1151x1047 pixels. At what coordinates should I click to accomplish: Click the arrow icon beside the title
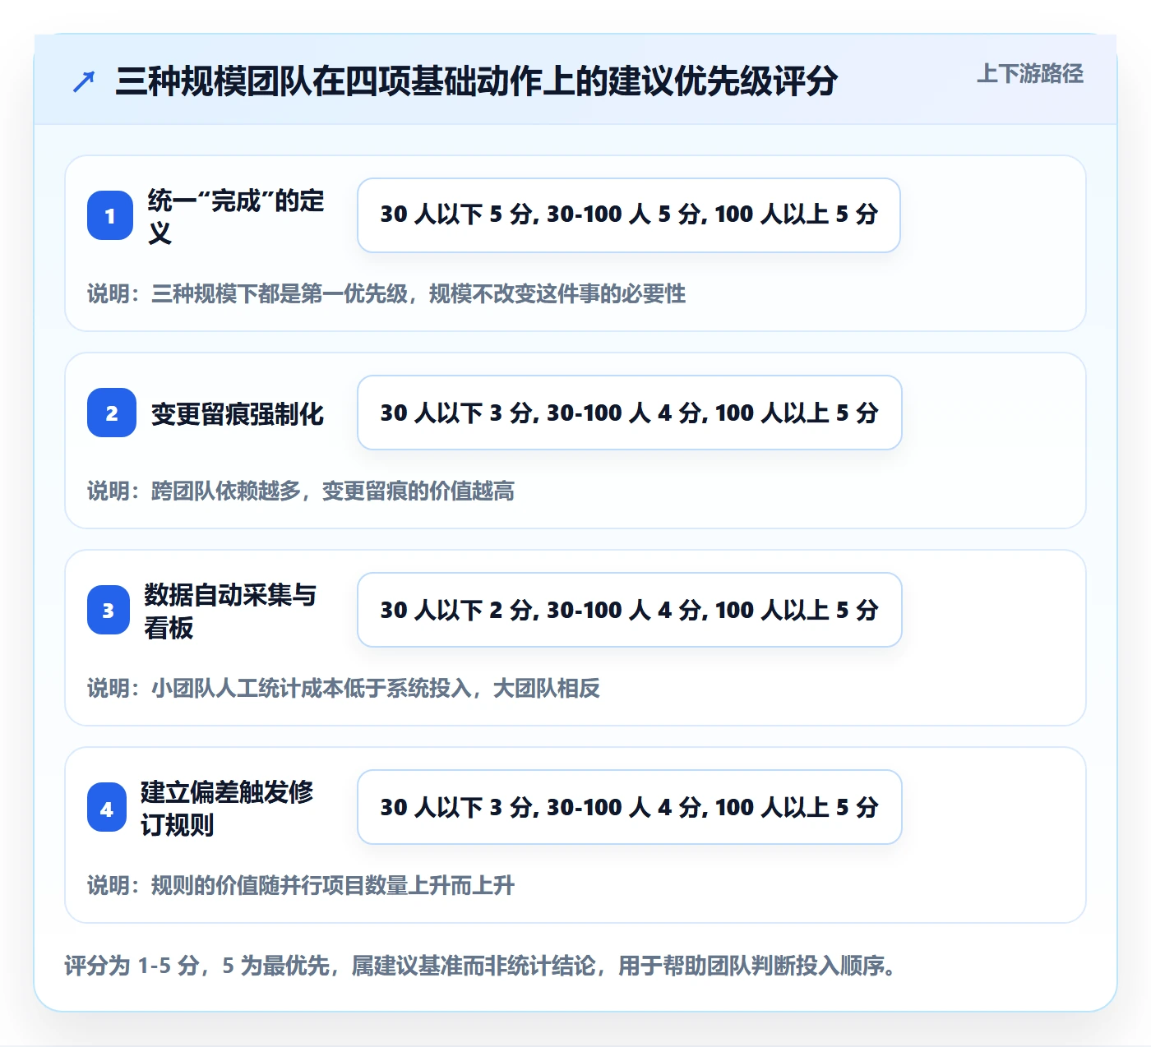point(84,81)
